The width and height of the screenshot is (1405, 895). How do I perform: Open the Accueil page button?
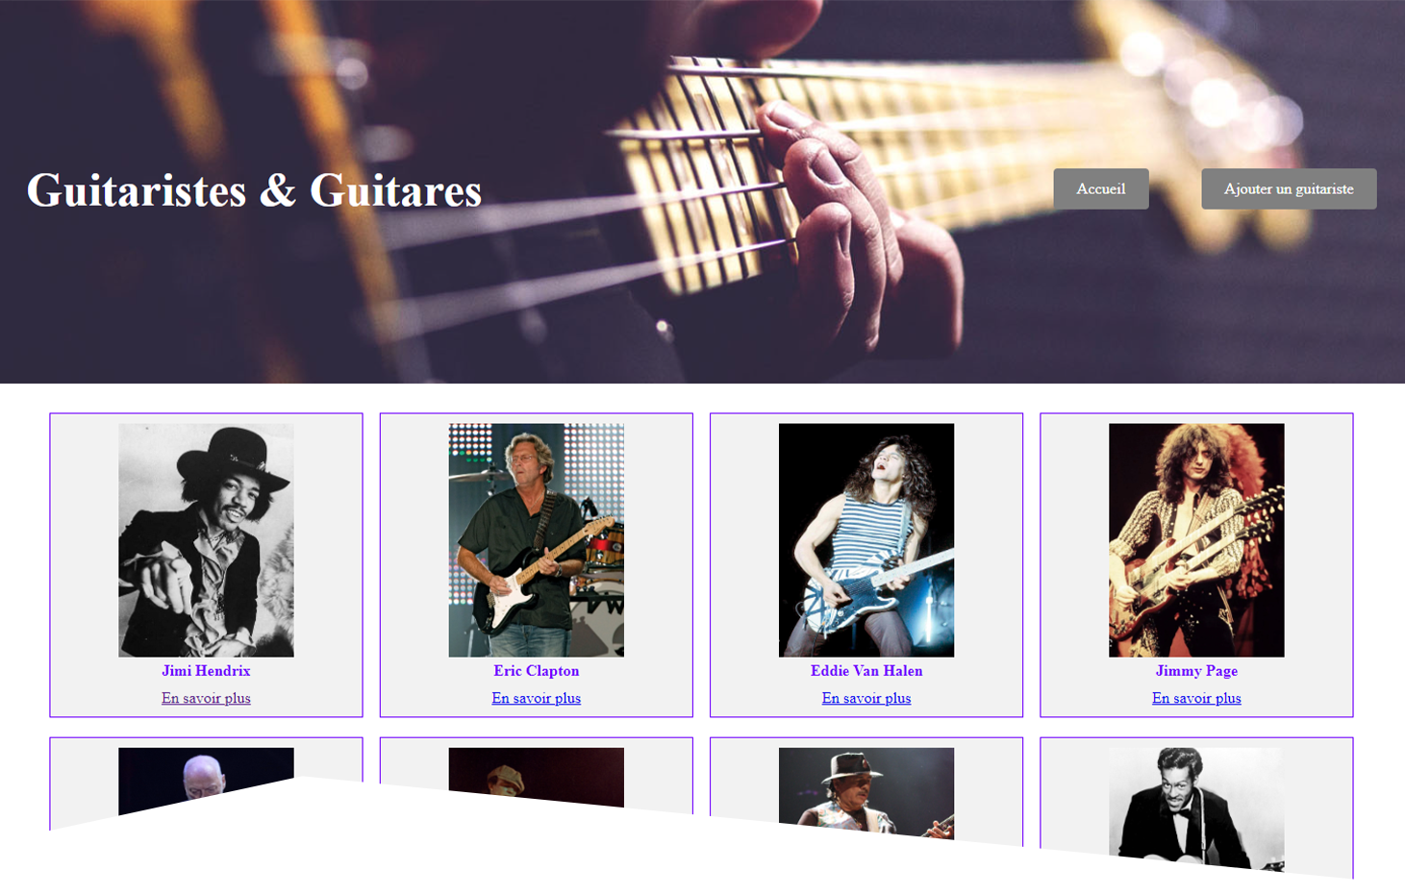click(1100, 188)
